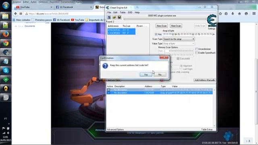The image size is (258, 145).
Task: Open the yellow round taskbar app
Action: (x=6, y=89)
